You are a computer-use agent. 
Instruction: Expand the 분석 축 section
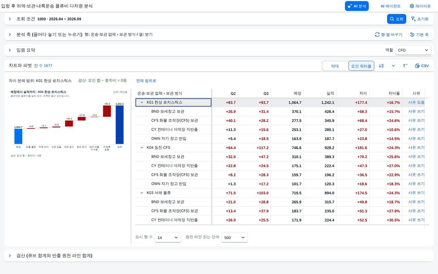(10, 34)
